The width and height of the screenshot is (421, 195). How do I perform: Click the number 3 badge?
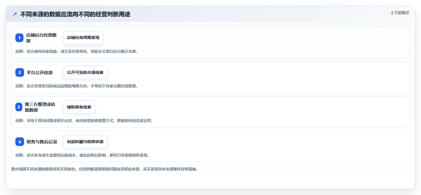click(x=19, y=107)
